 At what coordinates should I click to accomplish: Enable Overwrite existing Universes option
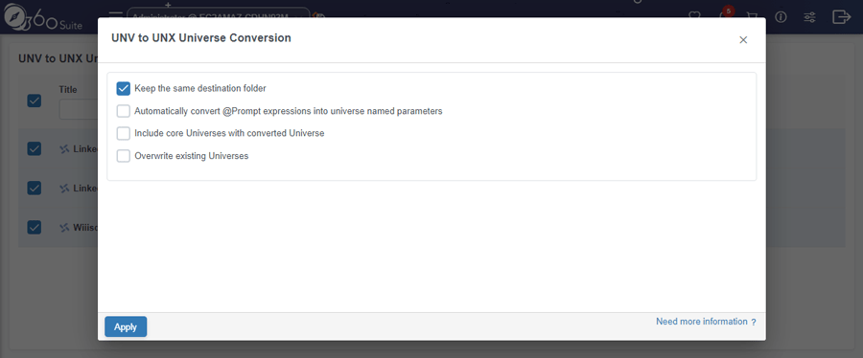[124, 156]
